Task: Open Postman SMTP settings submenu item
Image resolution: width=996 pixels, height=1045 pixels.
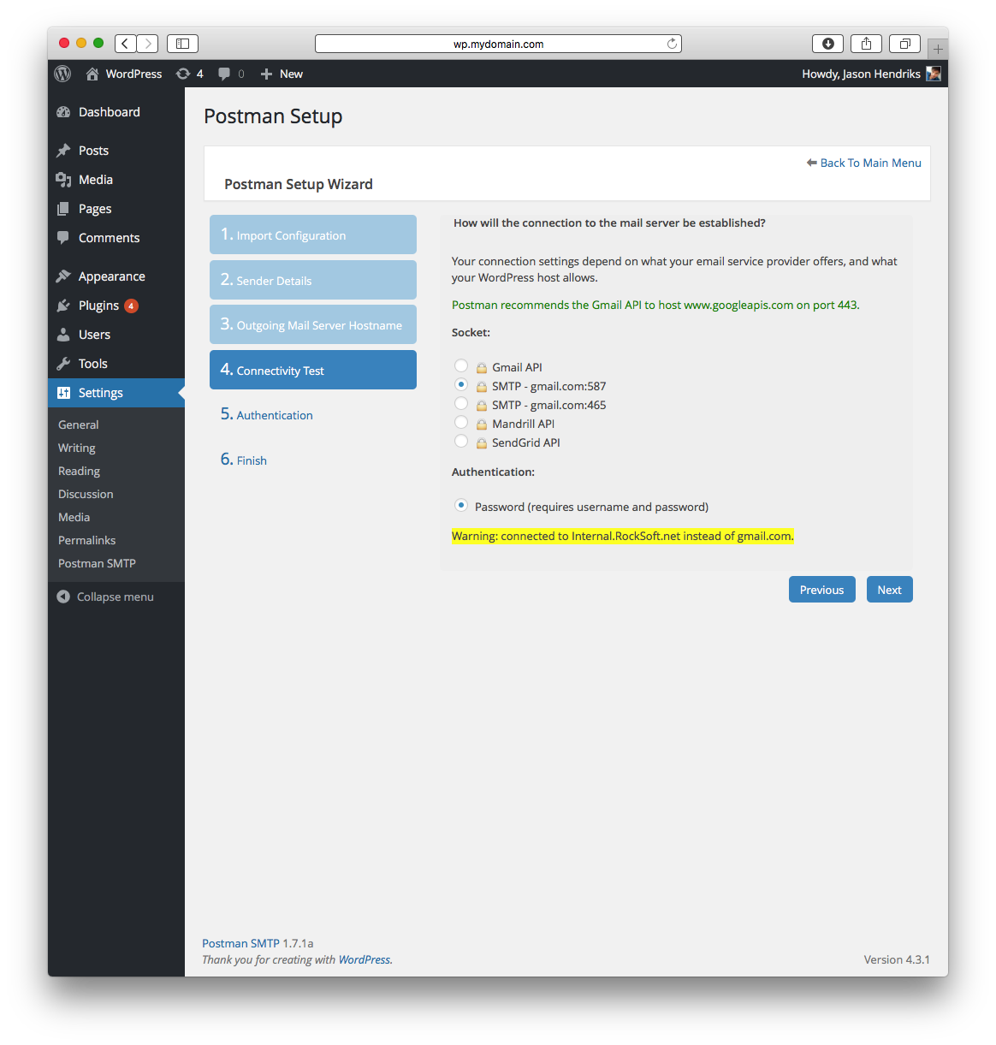Action: coord(98,563)
